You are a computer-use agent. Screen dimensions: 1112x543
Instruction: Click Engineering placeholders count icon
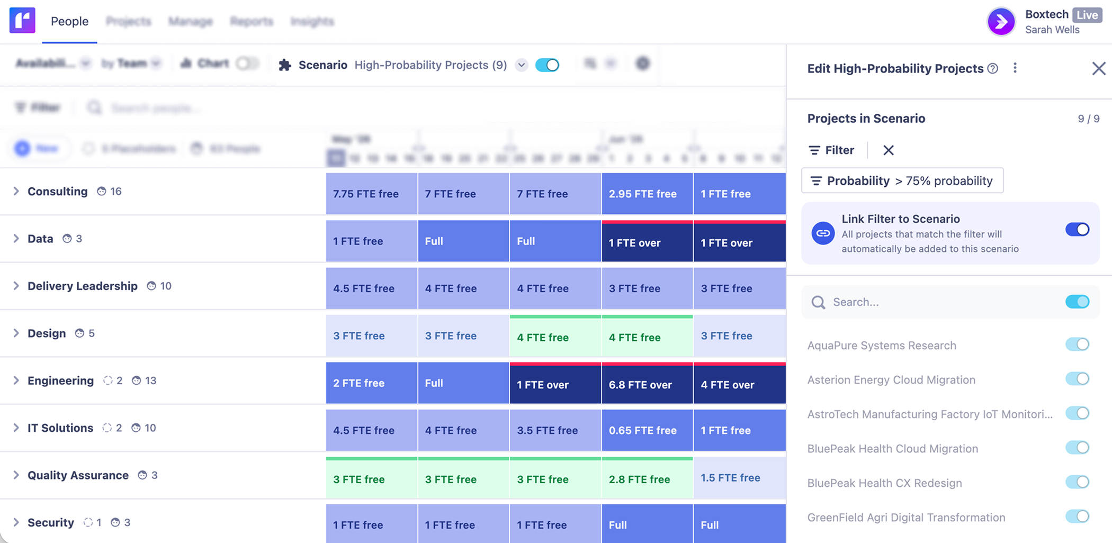[x=108, y=381]
